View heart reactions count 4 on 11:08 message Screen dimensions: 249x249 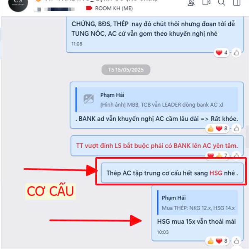click(x=222, y=53)
